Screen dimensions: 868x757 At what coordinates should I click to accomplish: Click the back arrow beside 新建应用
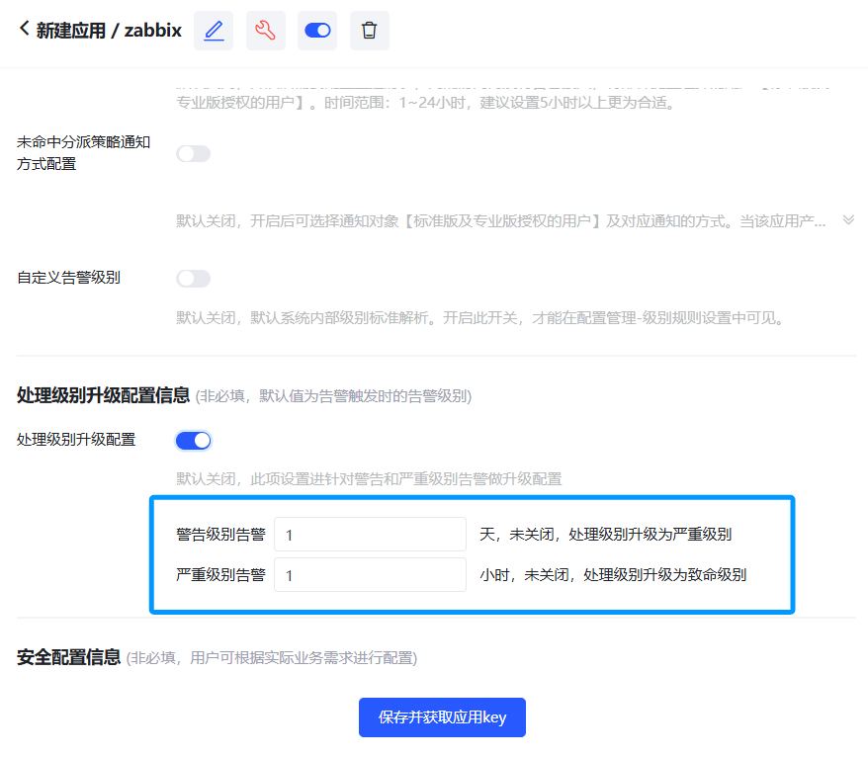coord(25,30)
